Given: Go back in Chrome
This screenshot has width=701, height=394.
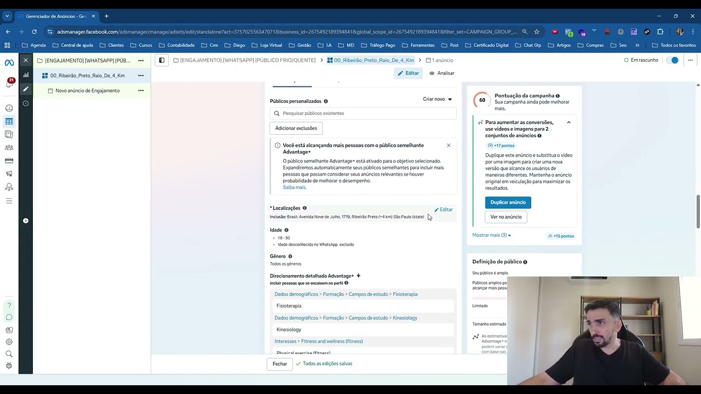Looking at the screenshot, I should [x=8, y=32].
